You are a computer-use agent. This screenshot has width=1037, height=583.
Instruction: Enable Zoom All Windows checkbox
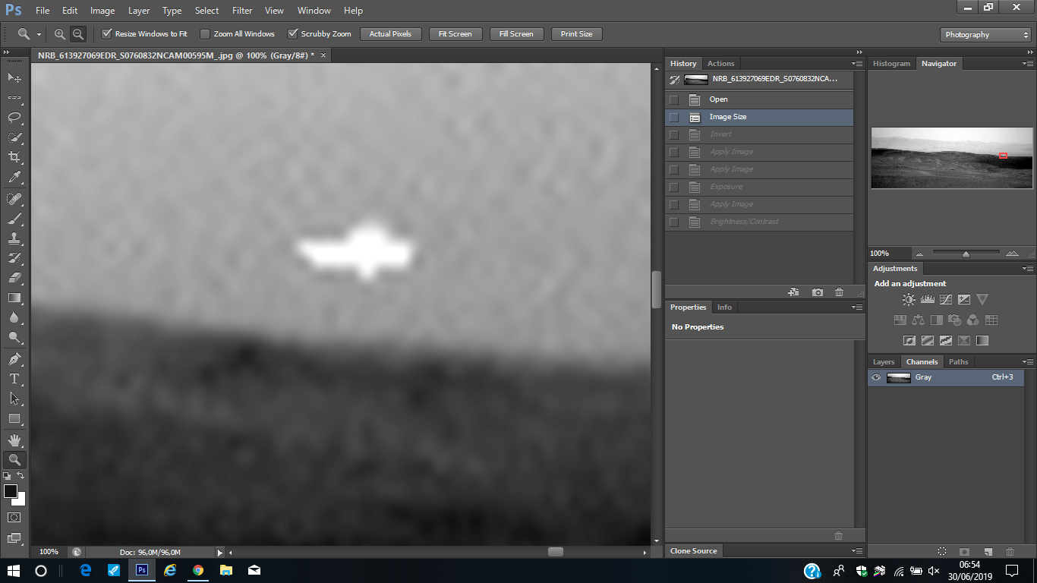205,34
